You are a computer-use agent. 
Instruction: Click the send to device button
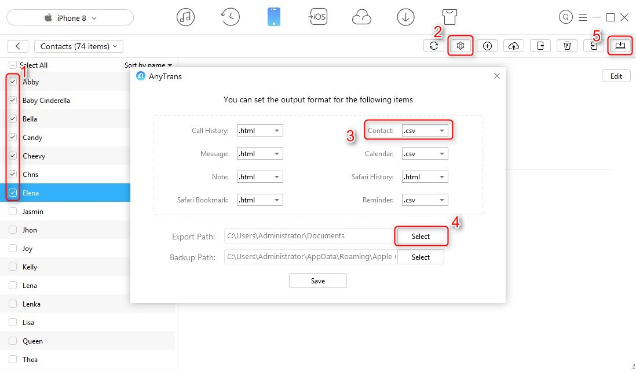pos(540,46)
